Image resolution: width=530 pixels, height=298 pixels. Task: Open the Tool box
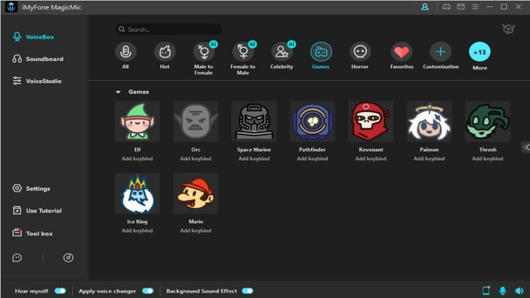tap(32, 234)
